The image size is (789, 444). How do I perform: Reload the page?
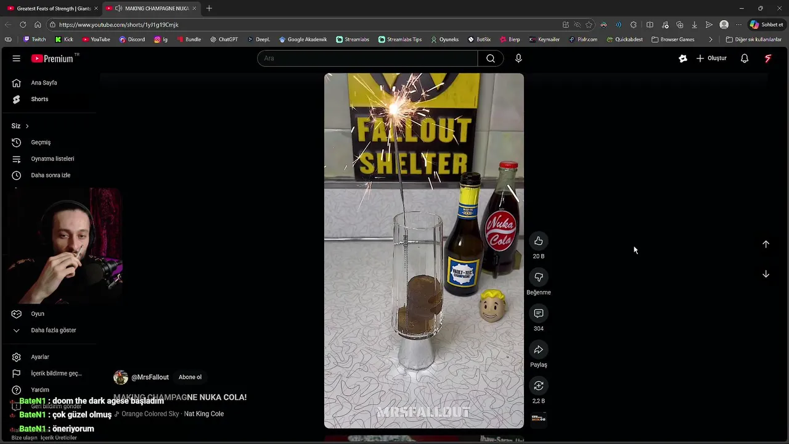coord(23,25)
